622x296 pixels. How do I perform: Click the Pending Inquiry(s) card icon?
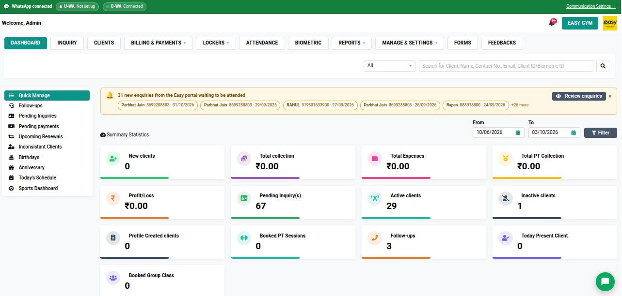[244, 198]
